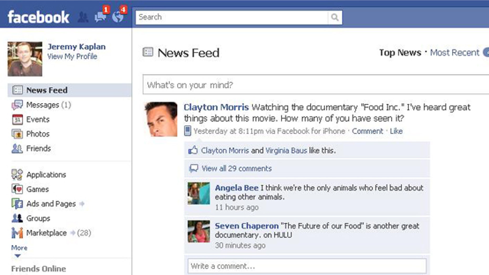Open the friend requests icon
Viewport: 489px width, 275px height.
point(83,17)
